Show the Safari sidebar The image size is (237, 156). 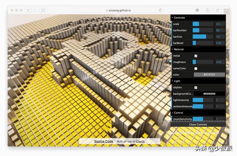coord(43,10)
